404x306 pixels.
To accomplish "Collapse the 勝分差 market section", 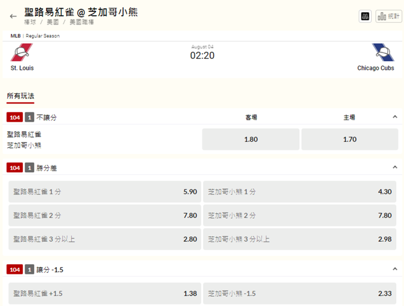I will coord(395,167).
